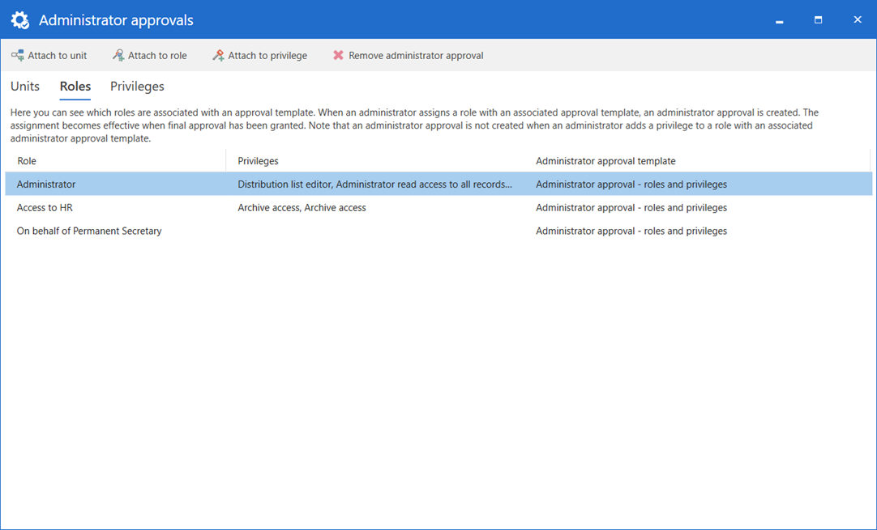The width and height of the screenshot is (877, 530).
Task: Close the Administrator approvals window
Action: [858, 19]
